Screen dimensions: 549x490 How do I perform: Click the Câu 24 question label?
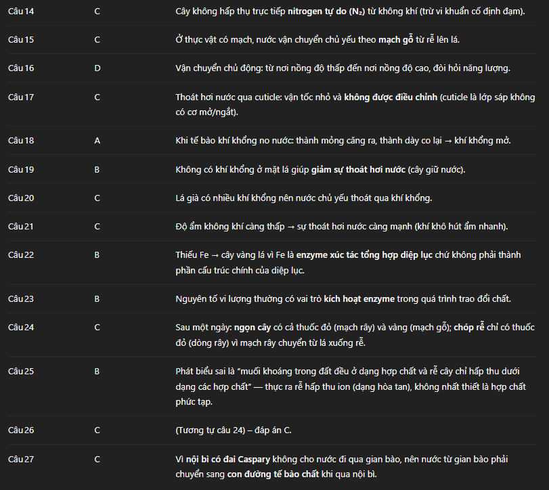click(x=21, y=327)
